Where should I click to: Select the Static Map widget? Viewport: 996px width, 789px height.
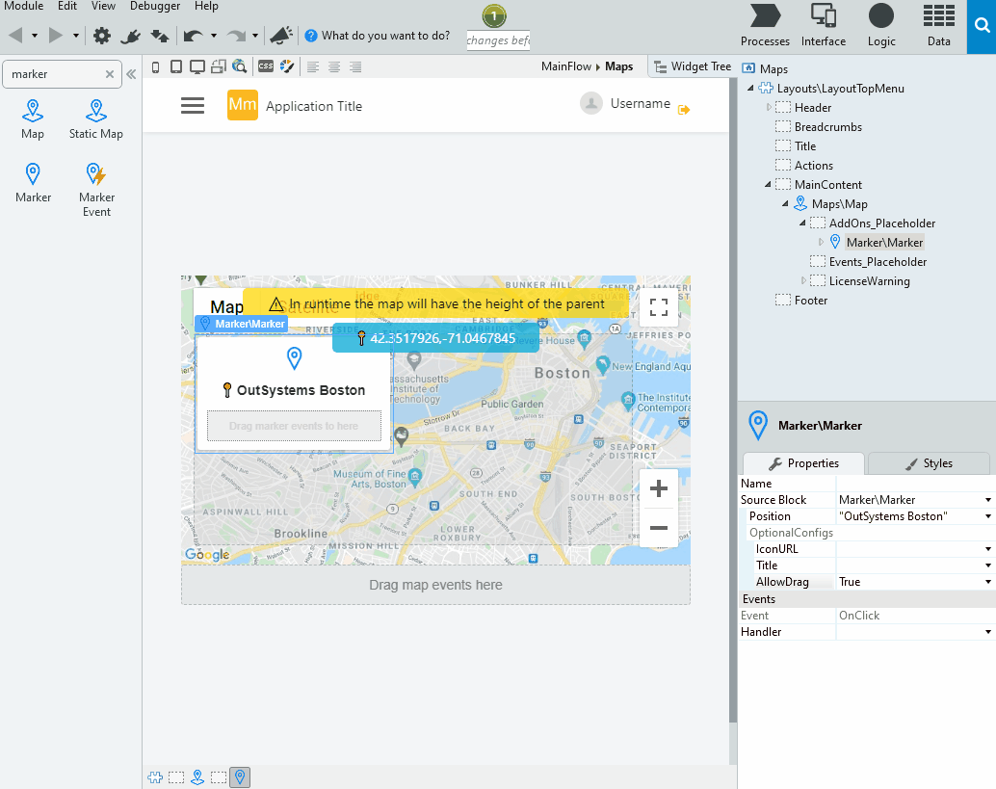96,118
